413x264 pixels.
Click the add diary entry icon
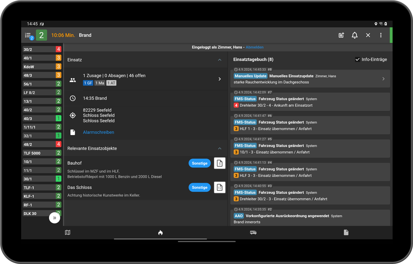(x=342, y=35)
